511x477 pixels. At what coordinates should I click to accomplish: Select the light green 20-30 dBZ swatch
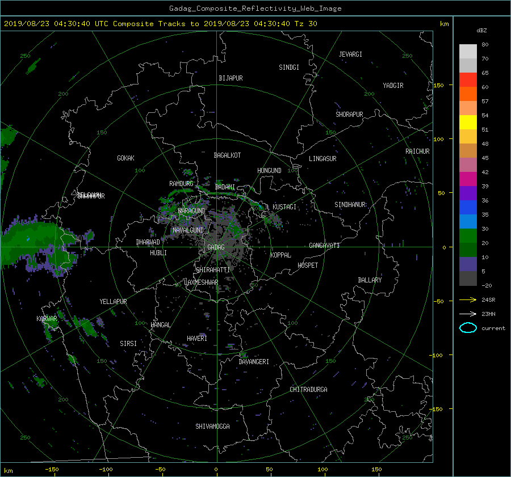click(x=468, y=236)
